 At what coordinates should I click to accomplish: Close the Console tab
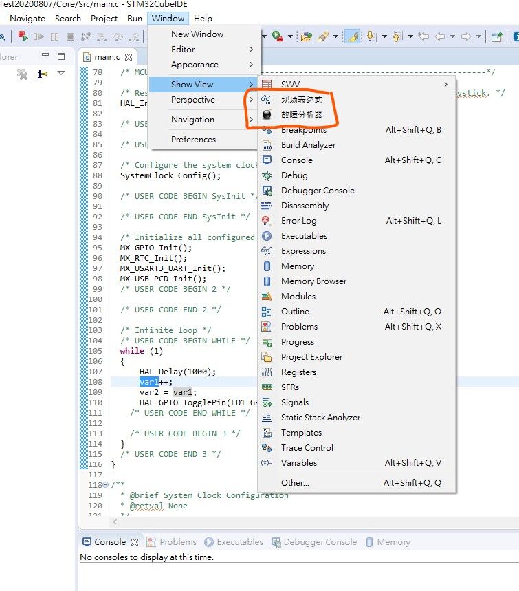coord(135,542)
